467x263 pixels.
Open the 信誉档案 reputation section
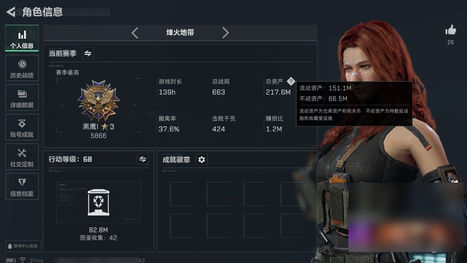(22, 186)
